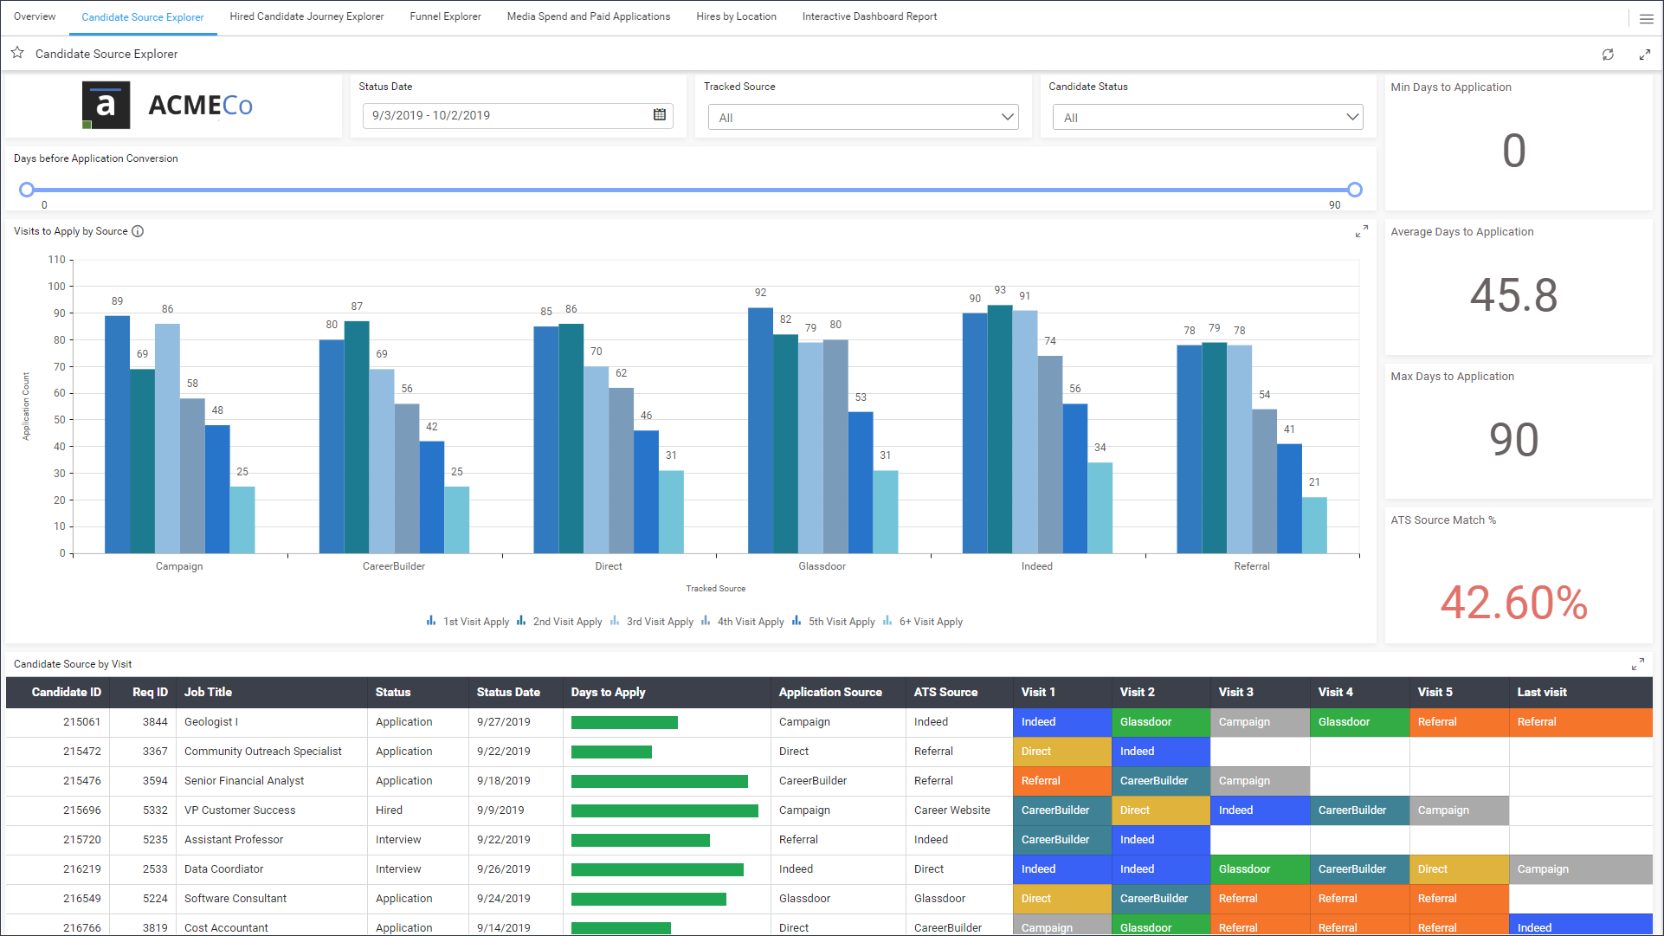Open the Status Date calendar picker
This screenshot has width=1664, height=936.
[660, 115]
